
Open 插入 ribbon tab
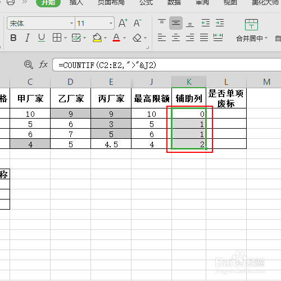click(x=76, y=2)
